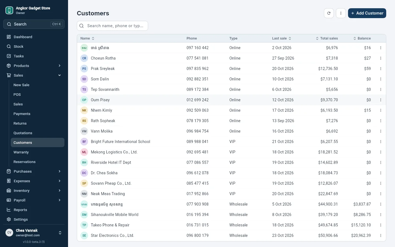Open row actions for Choeun Rotha
Image resolution: width=395 pixels, height=247 pixels.
[x=381, y=58]
